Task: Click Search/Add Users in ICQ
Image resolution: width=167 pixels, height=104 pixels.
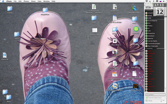Action: tap(155, 98)
